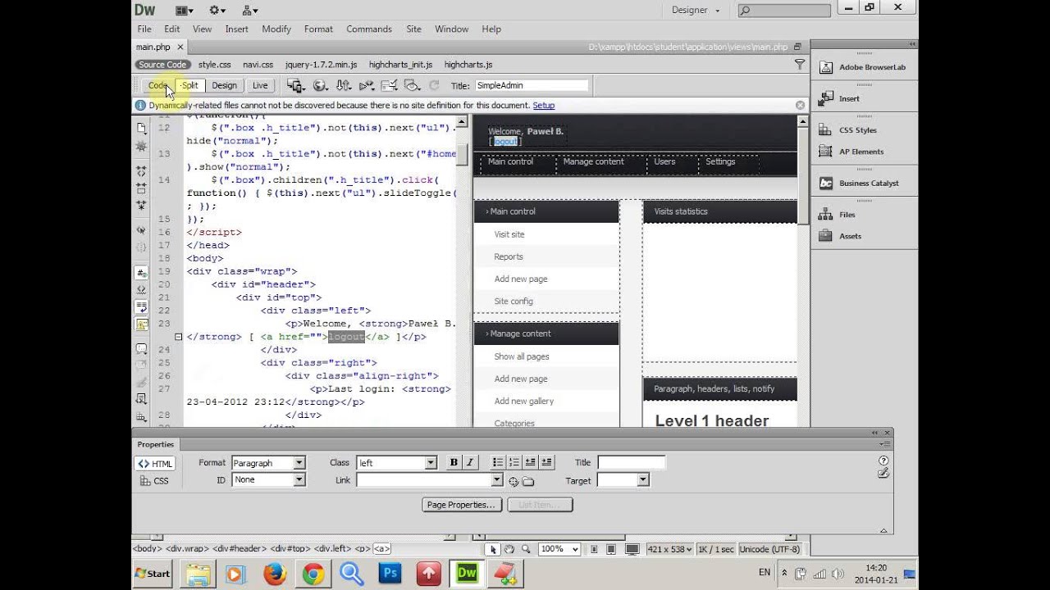The width and height of the screenshot is (1050, 590).
Task: Select the arrow Select tool
Action: click(x=493, y=549)
